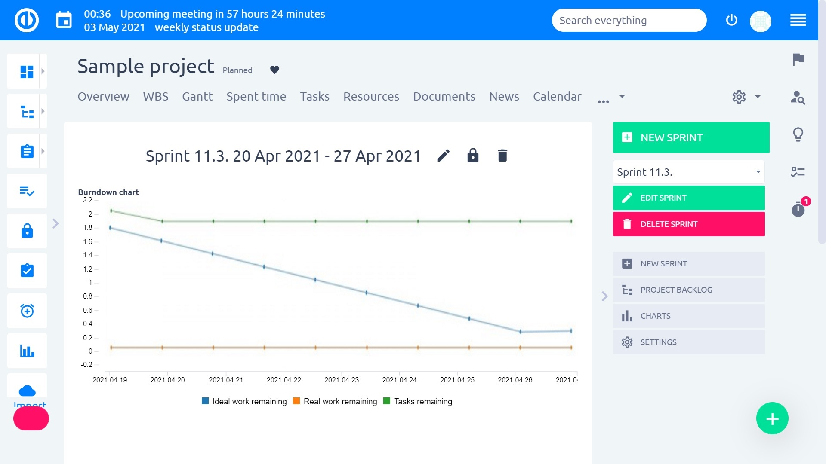This screenshot has height=464, width=826.
Task: Click the pencil icon to rename Sprint 11.3
Action: tap(444, 156)
